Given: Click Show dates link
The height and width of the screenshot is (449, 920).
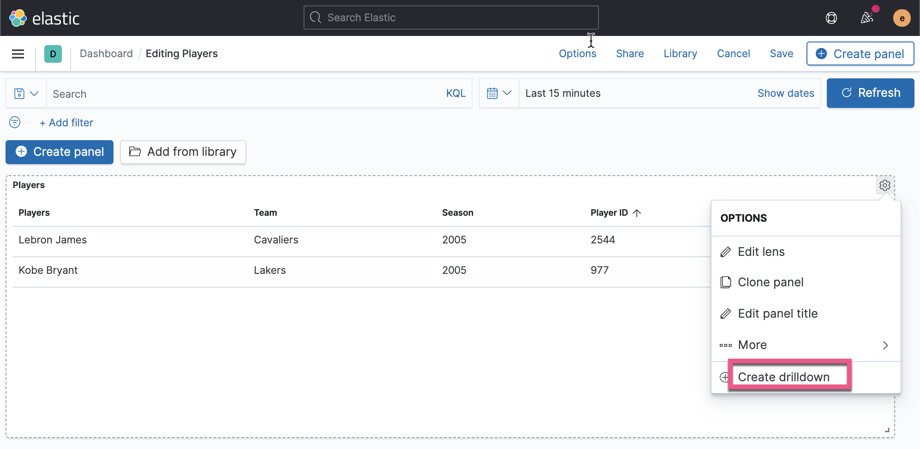Looking at the screenshot, I should click(x=786, y=93).
